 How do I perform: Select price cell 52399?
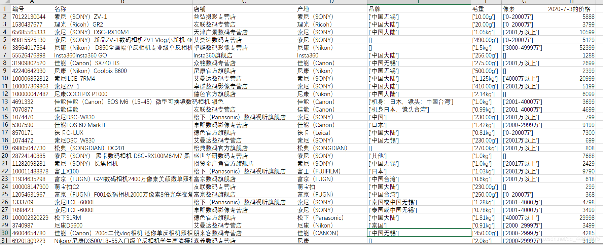(571, 47)
